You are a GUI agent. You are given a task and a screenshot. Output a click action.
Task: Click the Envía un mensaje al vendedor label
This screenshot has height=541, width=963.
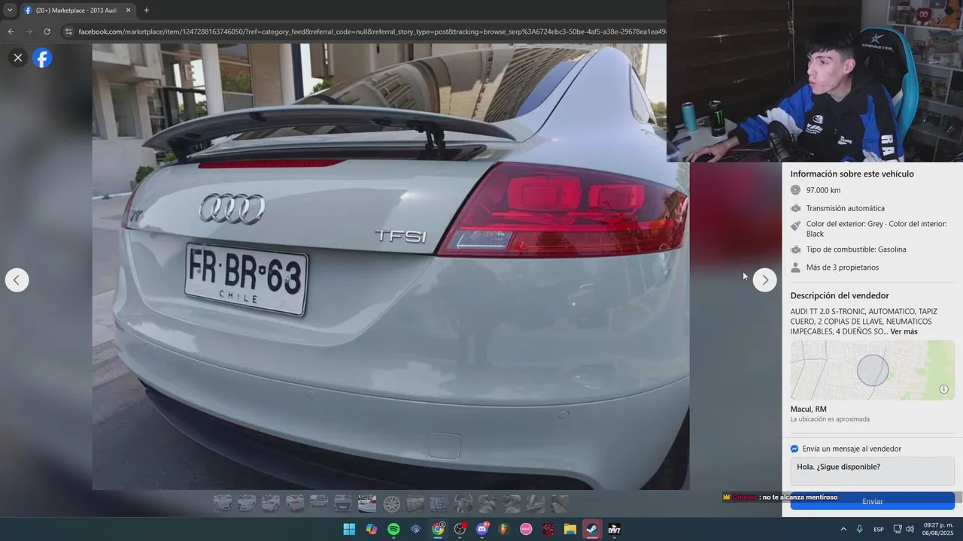click(852, 449)
